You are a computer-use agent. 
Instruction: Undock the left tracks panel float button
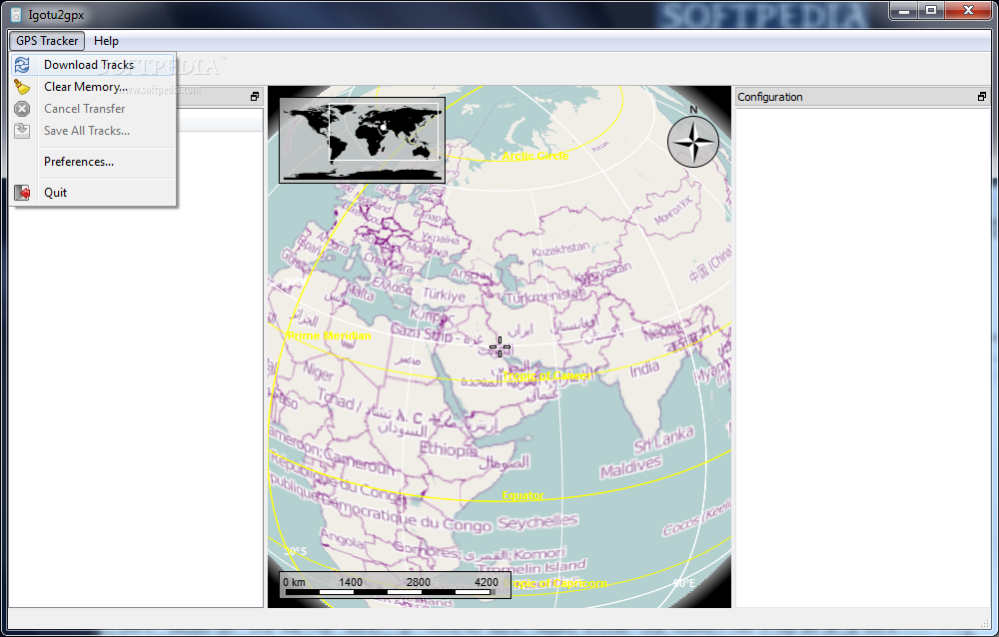click(255, 97)
